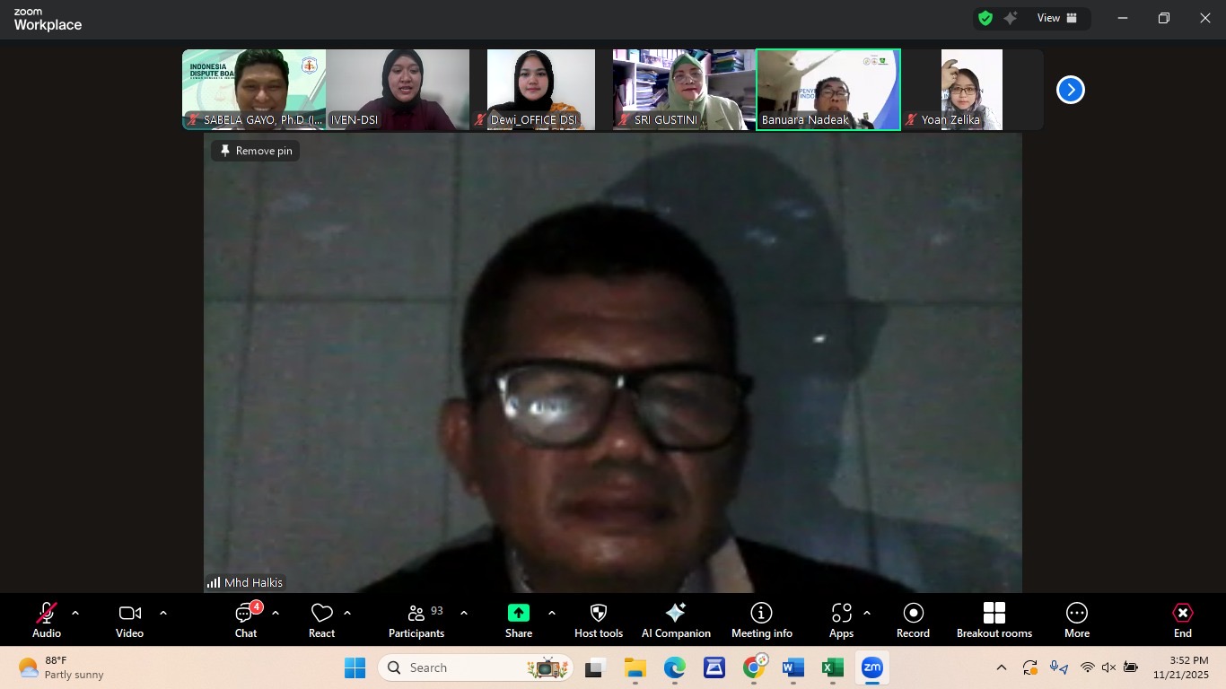This screenshot has width=1226, height=689.
Task: Expand the Participants options arrow
Action: [464, 614]
